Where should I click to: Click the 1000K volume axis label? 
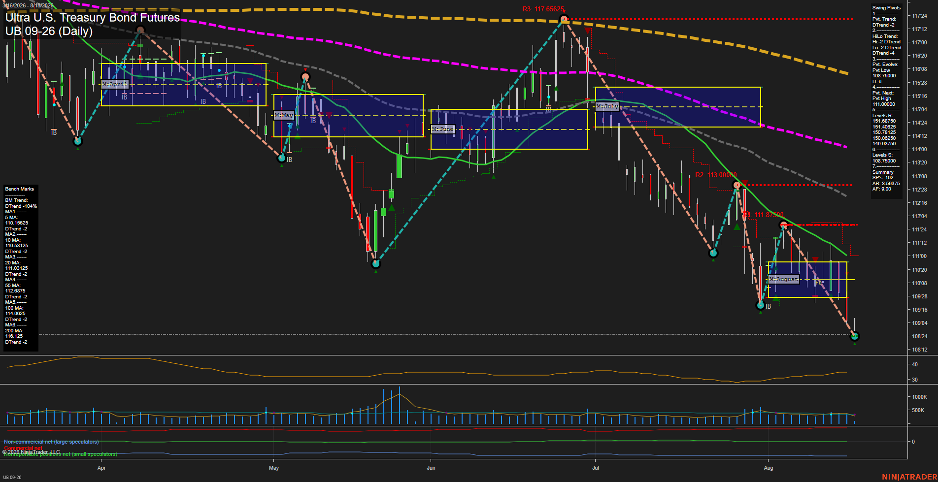click(x=920, y=397)
